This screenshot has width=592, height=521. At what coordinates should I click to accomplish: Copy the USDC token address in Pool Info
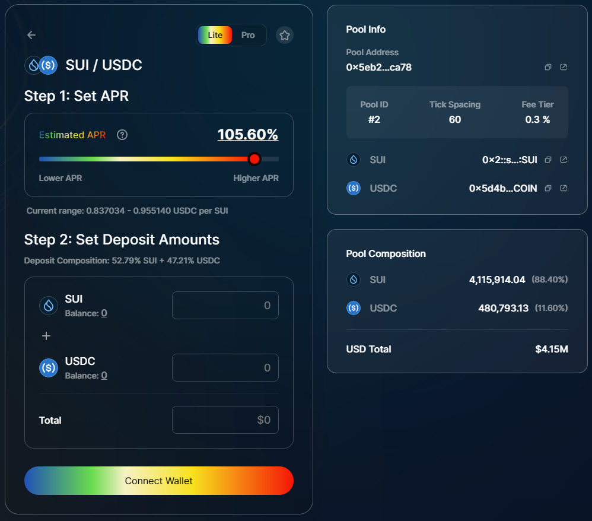click(548, 188)
